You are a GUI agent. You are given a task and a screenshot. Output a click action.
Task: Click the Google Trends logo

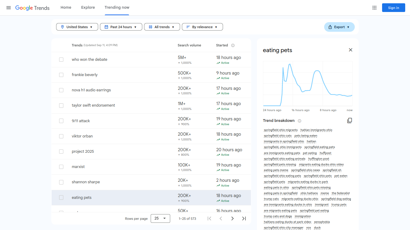pyautogui.click(x=32, y=8)
